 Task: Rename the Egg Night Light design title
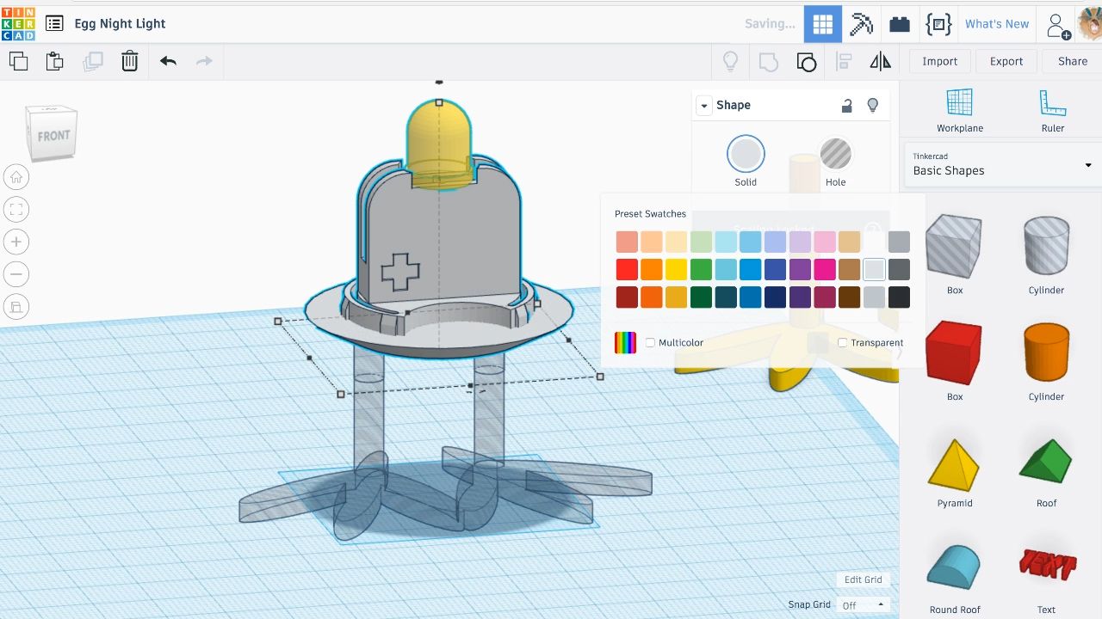coord(120,24)
